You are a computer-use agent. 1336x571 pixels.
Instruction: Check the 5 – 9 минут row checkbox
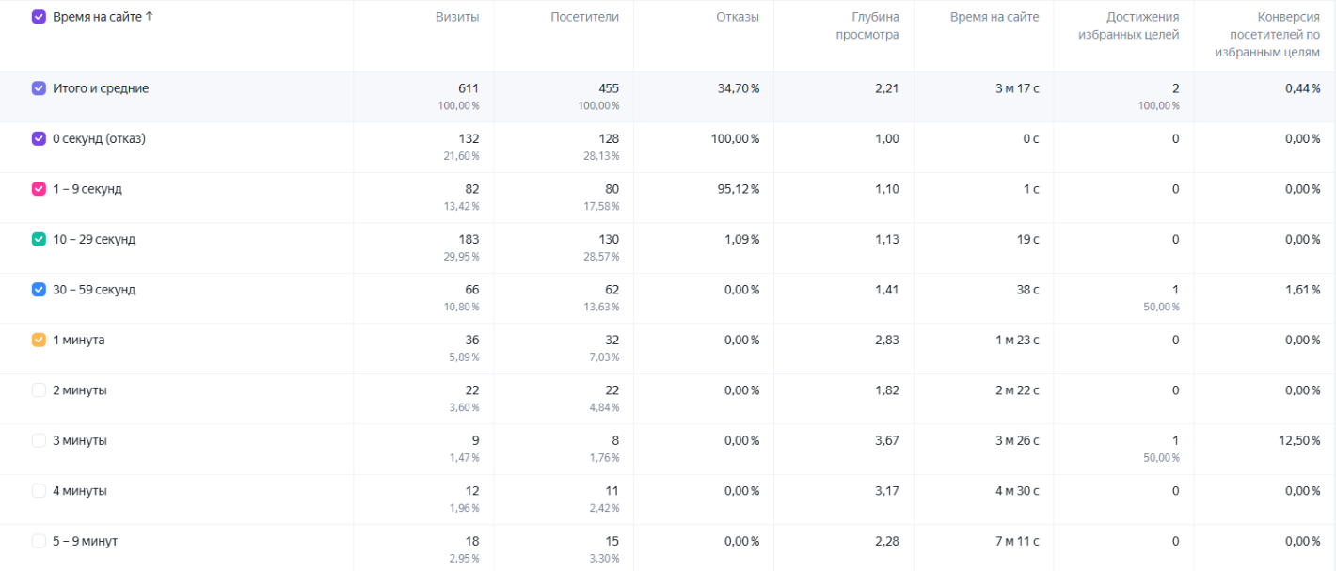coord(39,541)
